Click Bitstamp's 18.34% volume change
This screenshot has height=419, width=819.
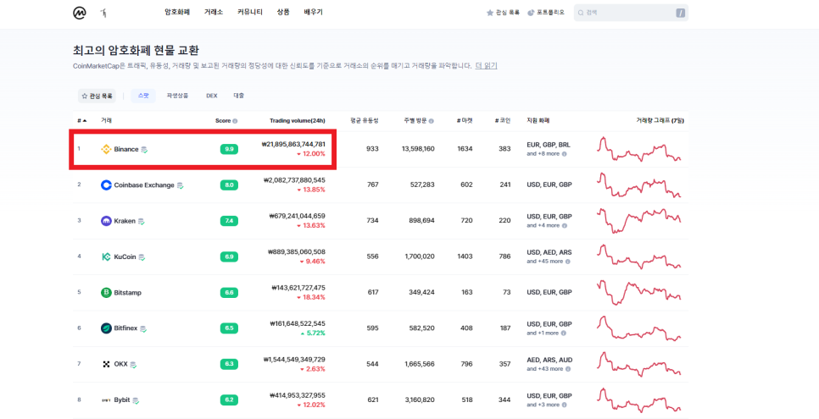pyautogui.click(x=311, y=297)
